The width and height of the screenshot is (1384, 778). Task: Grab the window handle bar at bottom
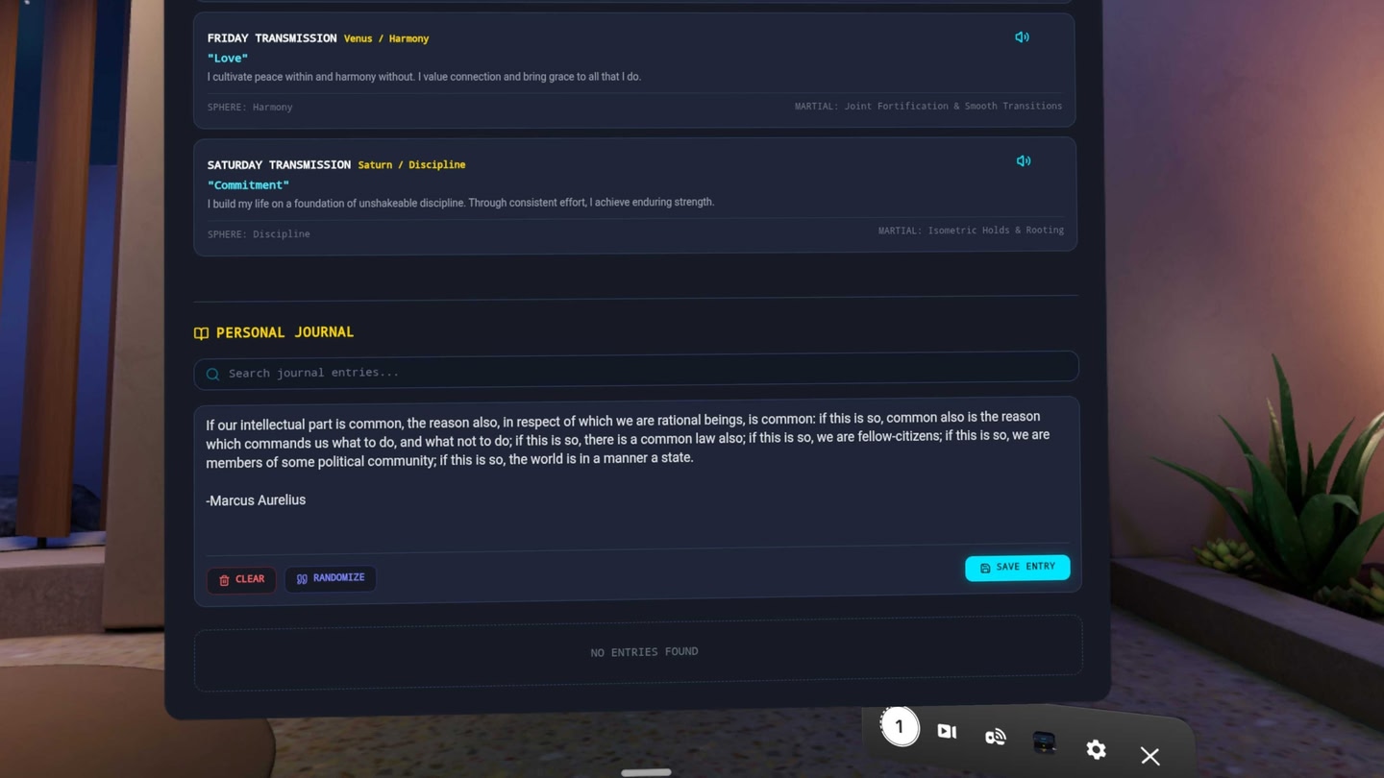point(646,772)
